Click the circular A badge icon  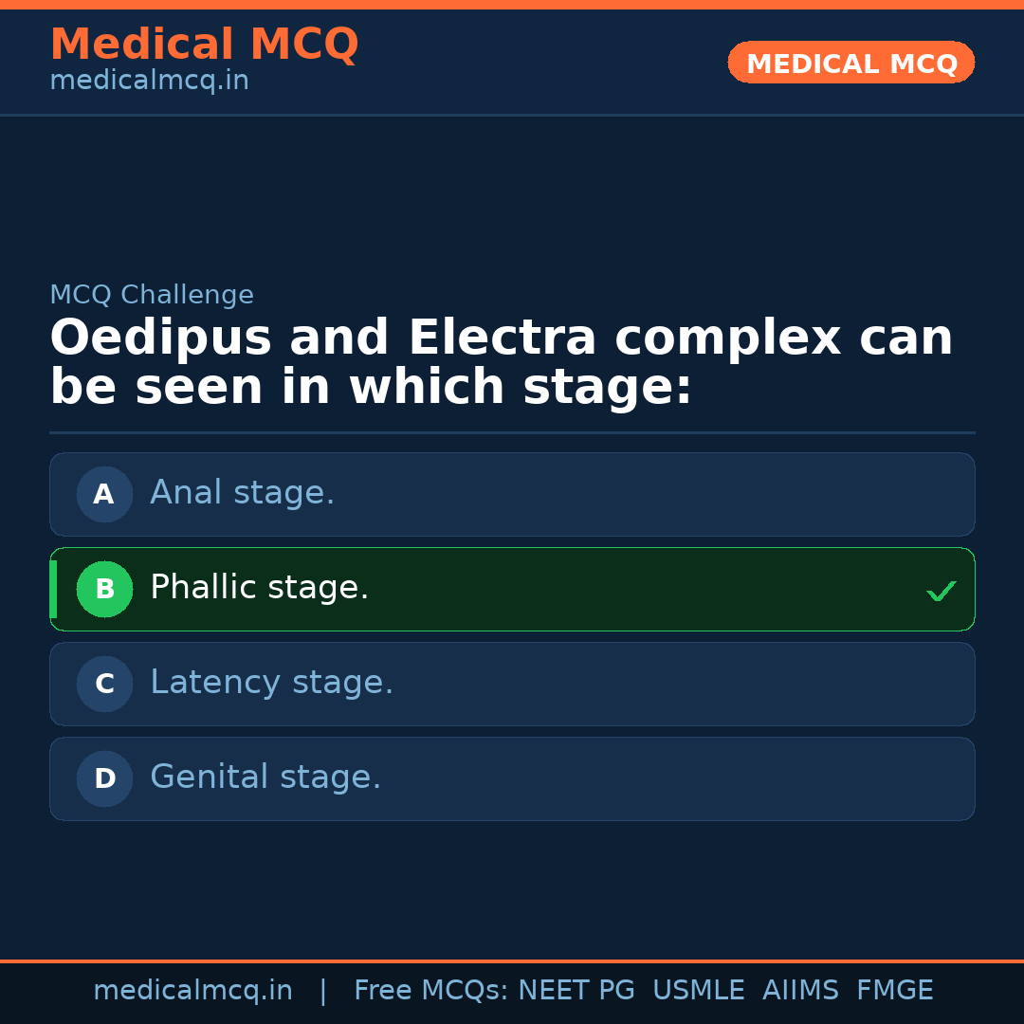tap(104, 494)
